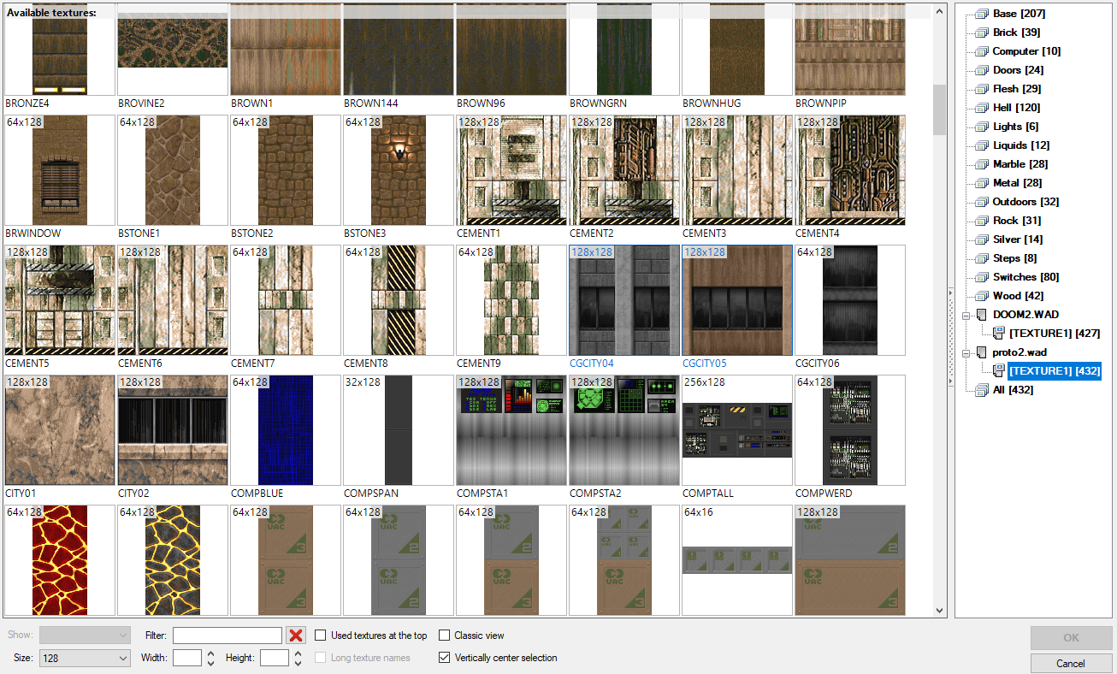The height and width of the screenshot is (674, 1117).
Task: Clear the filter with red X
Action: [296, 636]
